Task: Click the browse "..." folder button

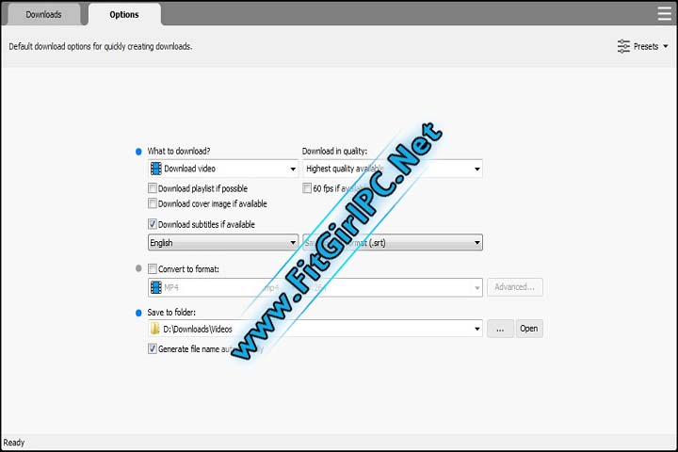Action: tap(499, 329)
